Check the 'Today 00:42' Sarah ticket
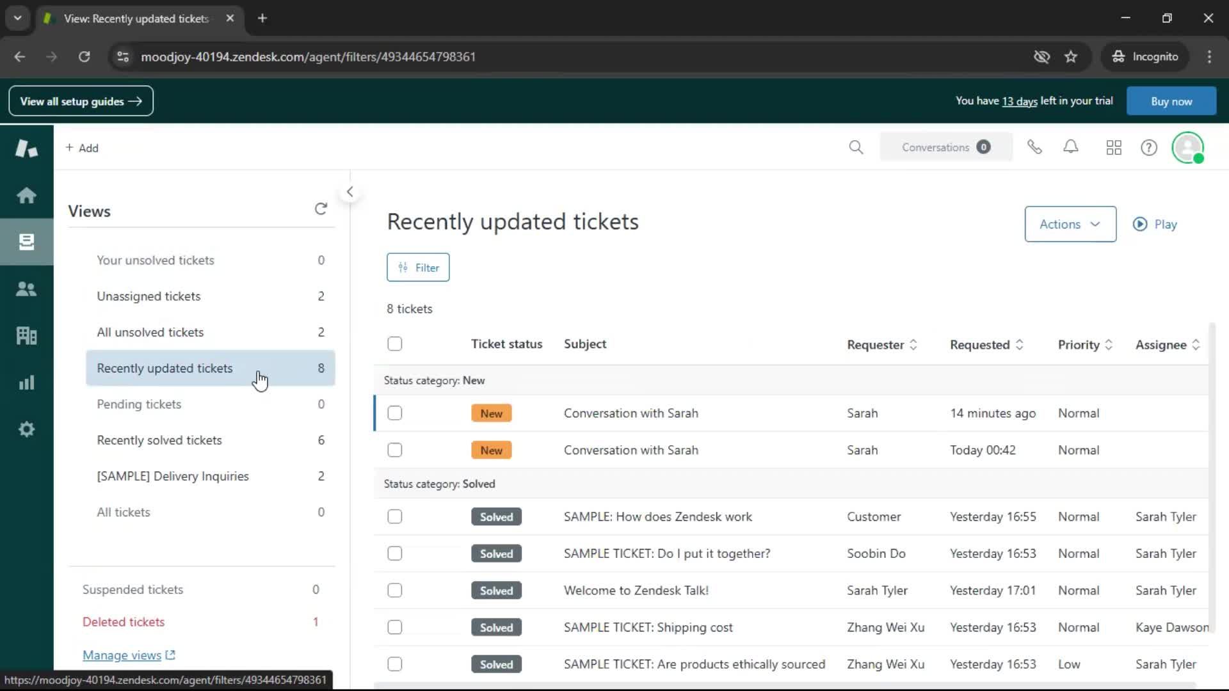The width and height of the screenshot is (1229, 691). (x=395, y=450)
